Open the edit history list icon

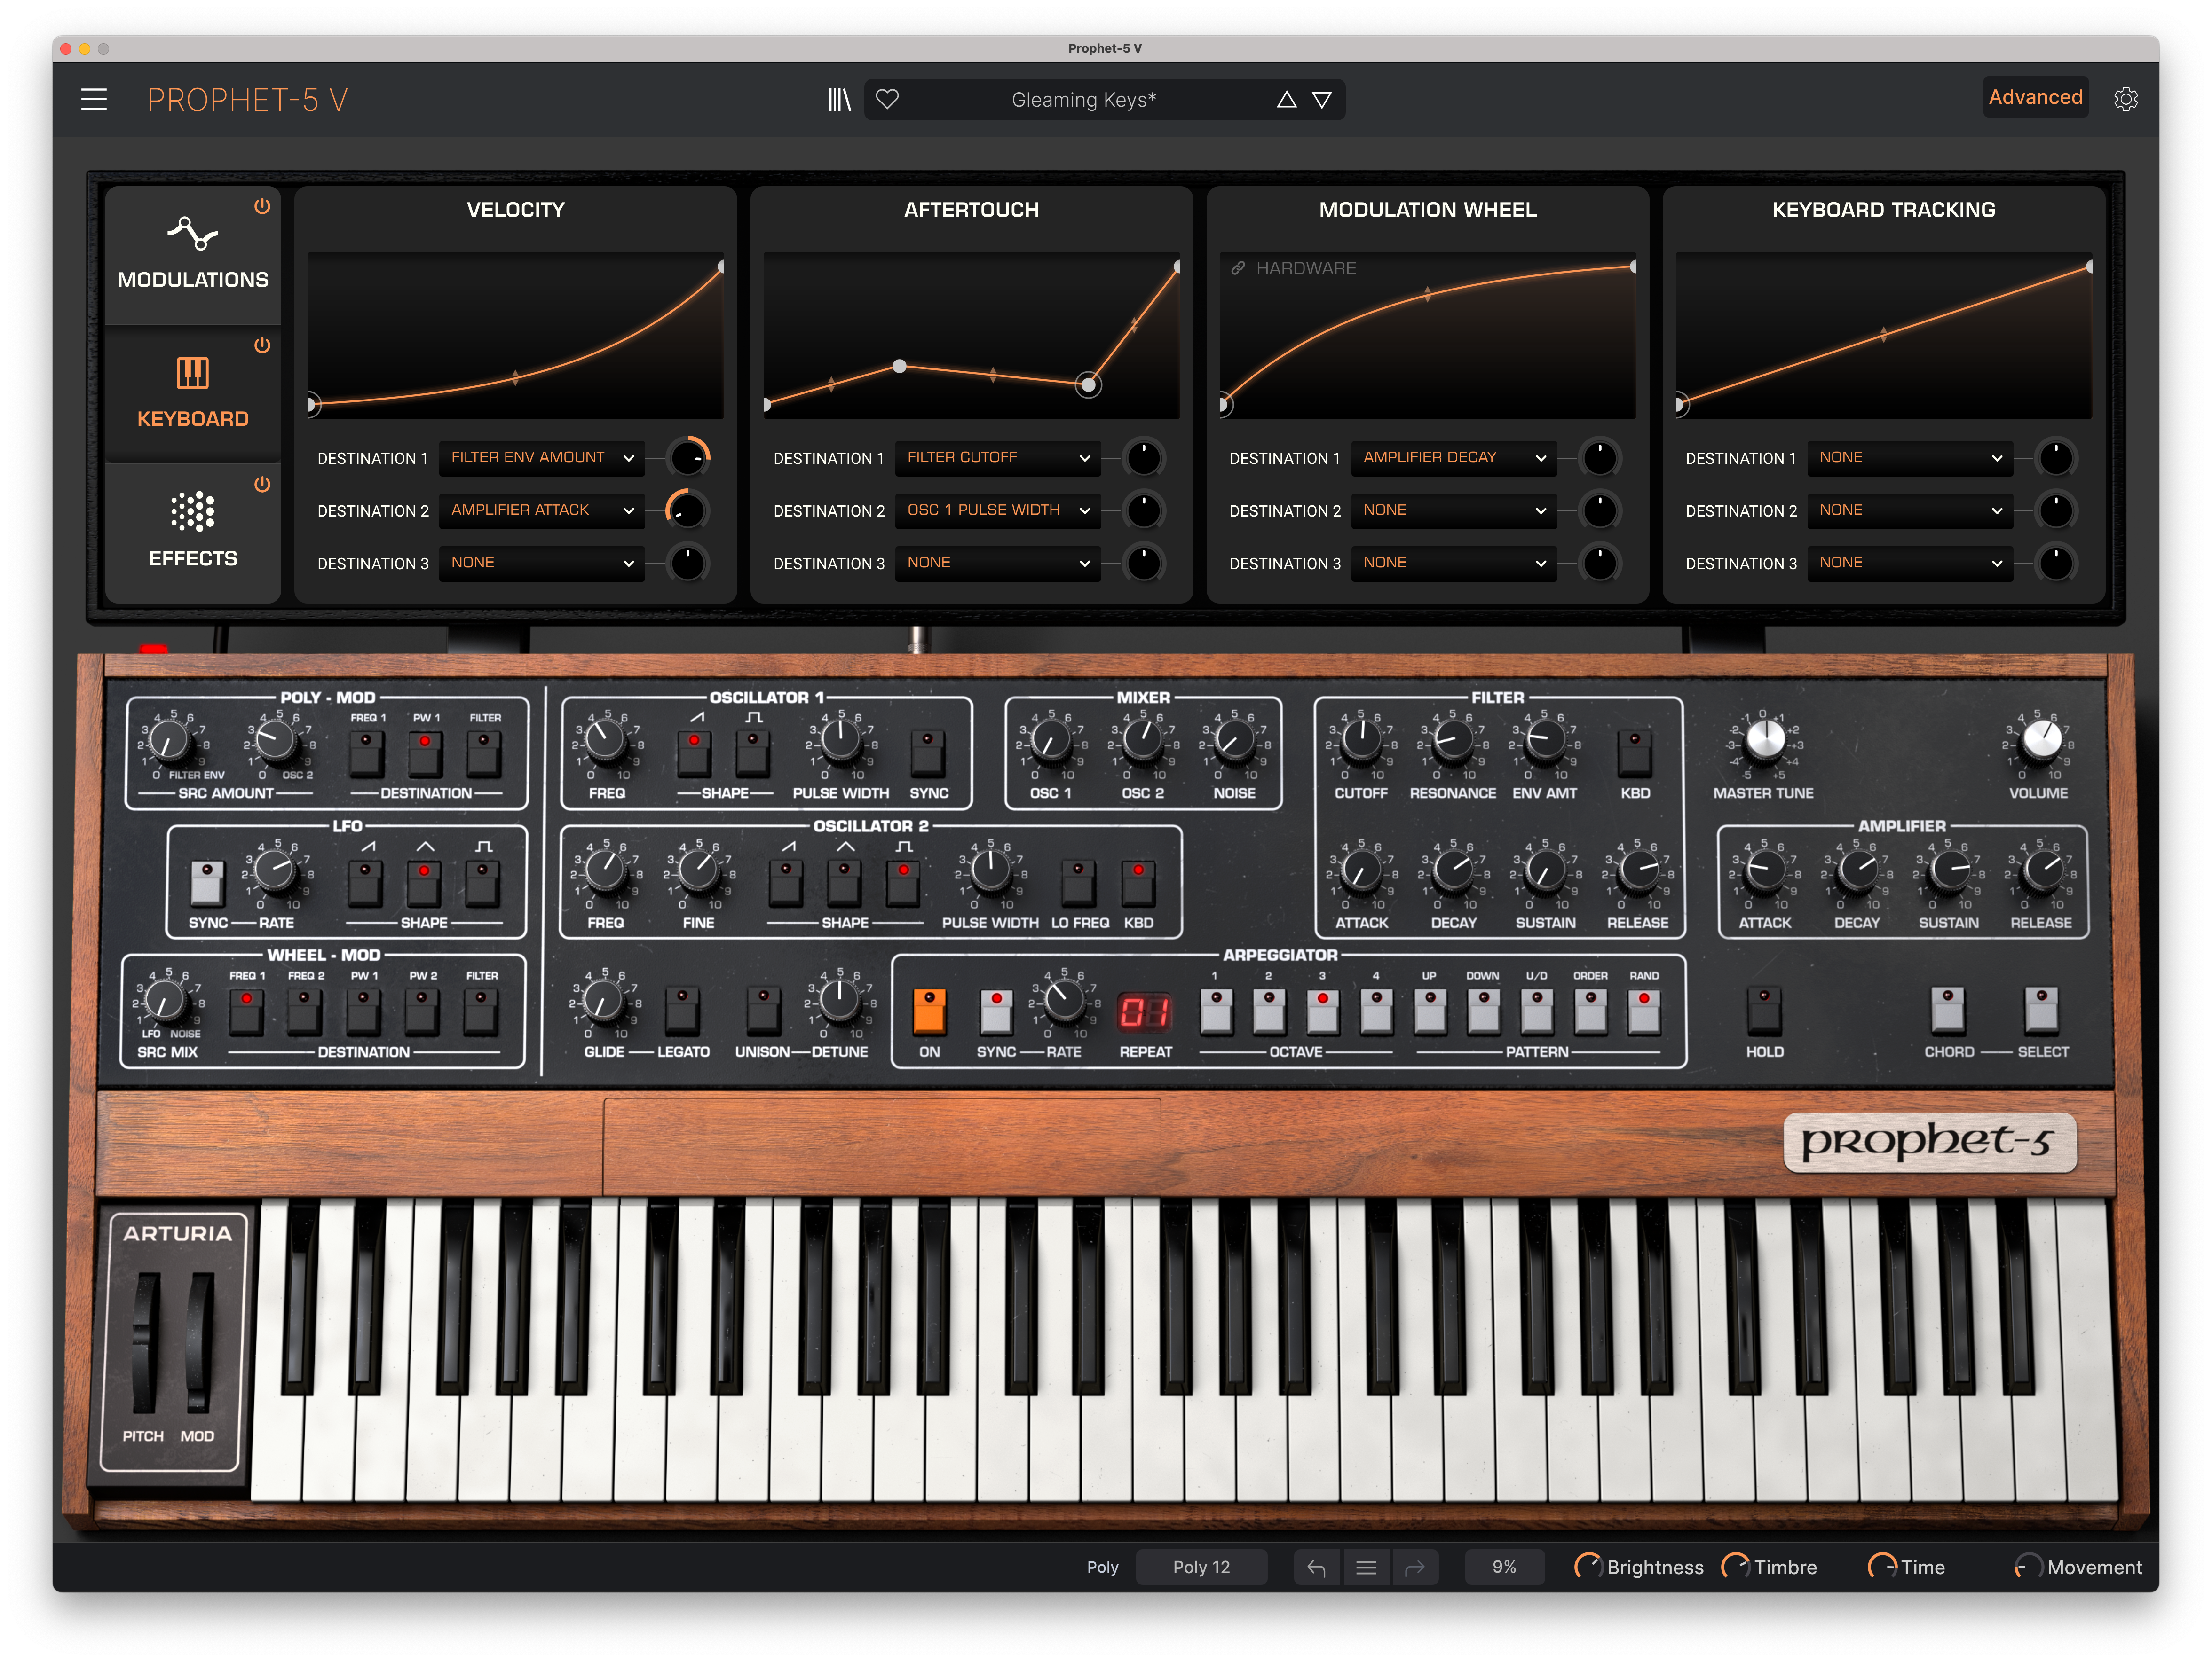(x=1365, y=1567)
